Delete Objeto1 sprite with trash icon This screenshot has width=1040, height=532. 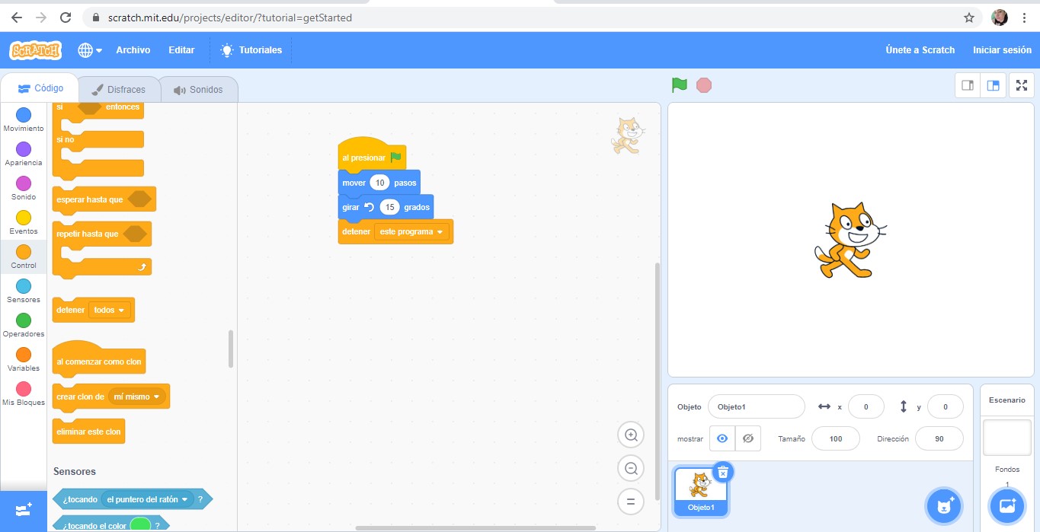(x=723, y=473)
